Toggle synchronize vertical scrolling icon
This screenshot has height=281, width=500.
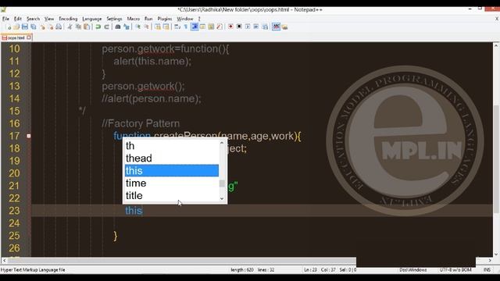[x=158, y=27]
